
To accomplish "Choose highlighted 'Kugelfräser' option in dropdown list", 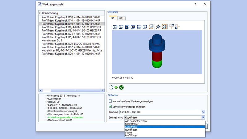I will pyautogui.click(x=165, y=127).
